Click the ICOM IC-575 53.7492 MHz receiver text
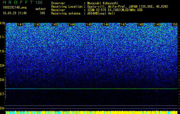Viewport: 180px width, 114px height. tap(115, 10)
